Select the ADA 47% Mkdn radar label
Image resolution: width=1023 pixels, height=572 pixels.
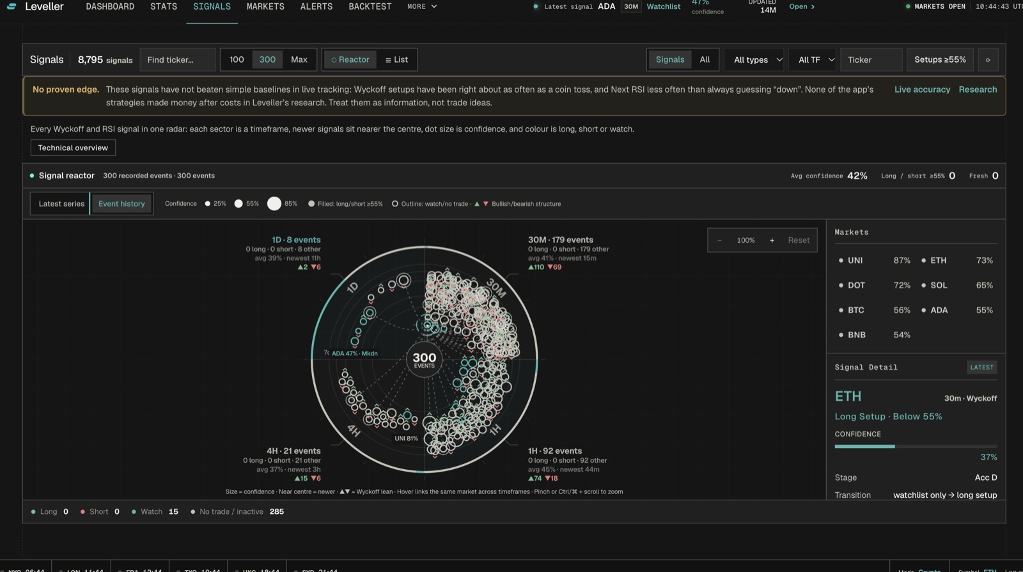(x=354, y=353)
